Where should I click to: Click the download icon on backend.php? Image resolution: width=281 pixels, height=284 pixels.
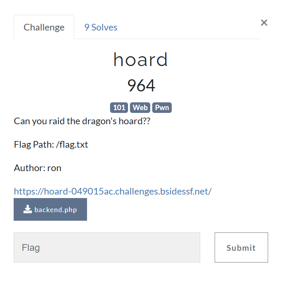pos(27,209)
